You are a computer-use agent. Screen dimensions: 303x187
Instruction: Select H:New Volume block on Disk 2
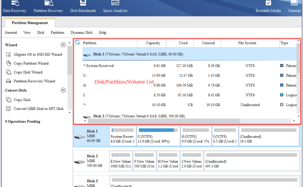pos(168,161)
